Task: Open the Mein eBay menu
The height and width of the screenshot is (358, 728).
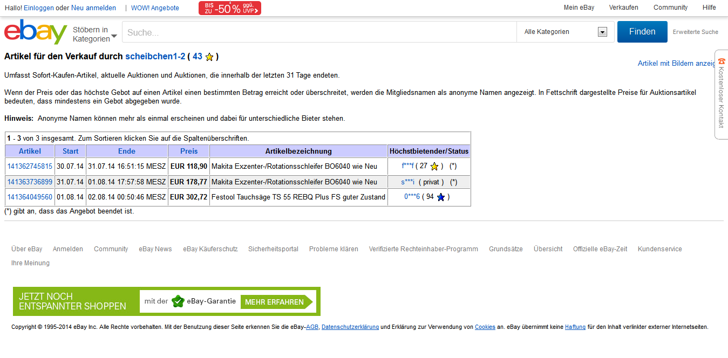Action: (579, 8)
